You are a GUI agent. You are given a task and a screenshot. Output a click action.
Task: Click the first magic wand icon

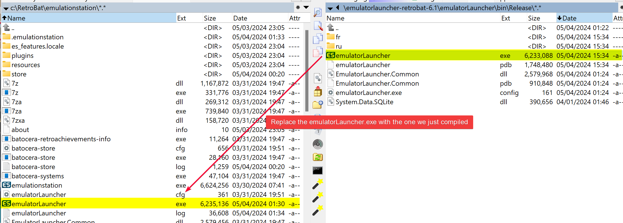click(x=318, y=184)
